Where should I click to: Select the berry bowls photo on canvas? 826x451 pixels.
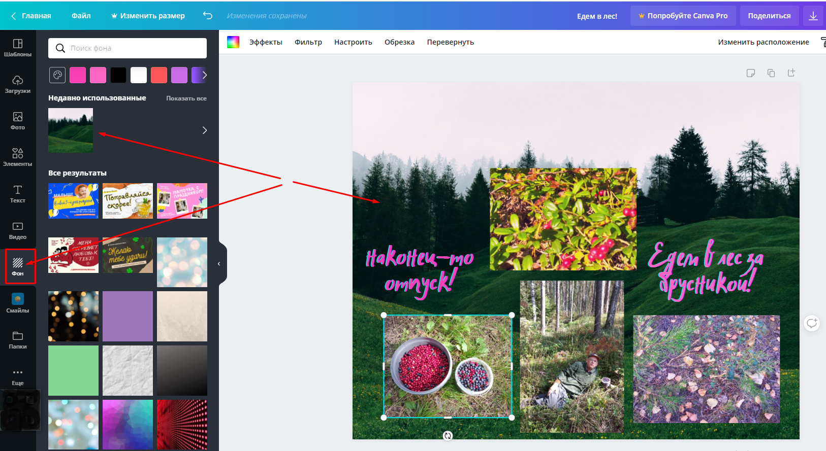448,366
